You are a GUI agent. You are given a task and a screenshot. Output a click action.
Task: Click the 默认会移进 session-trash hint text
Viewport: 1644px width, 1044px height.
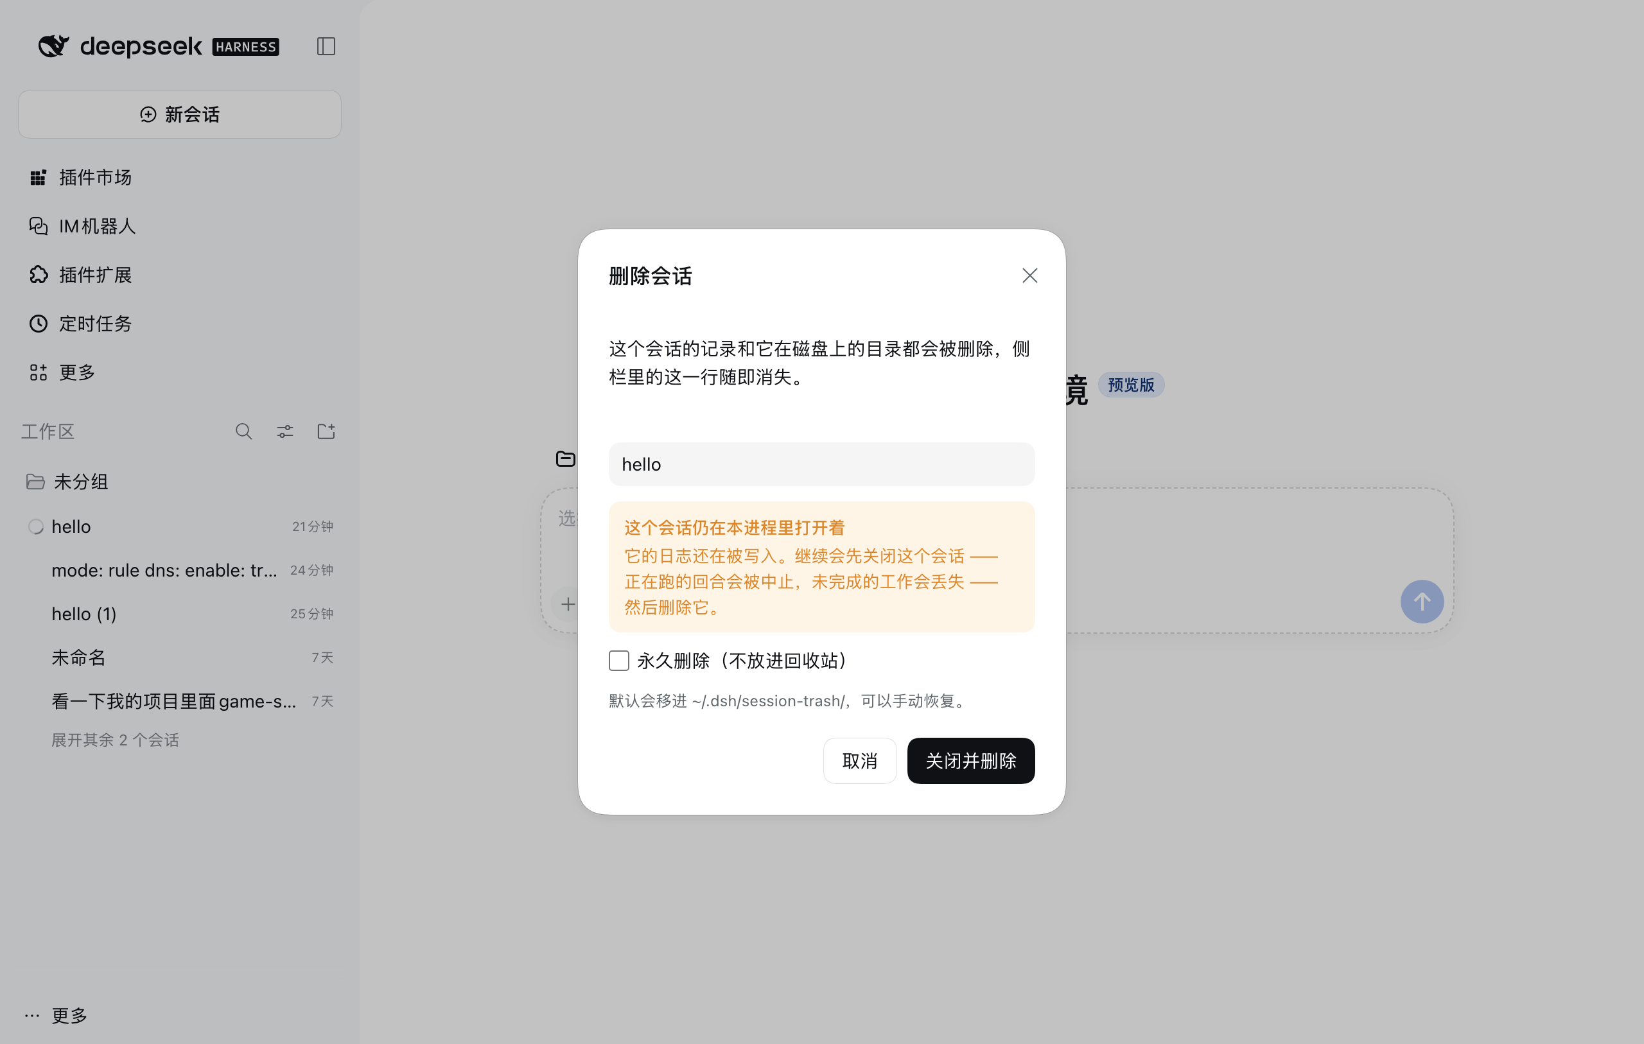(788, 700)
